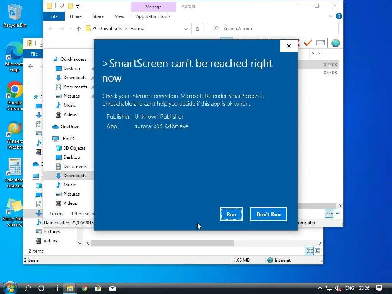Expand the address bar history dropdown
392x294 pixels.
click(186, 29)
